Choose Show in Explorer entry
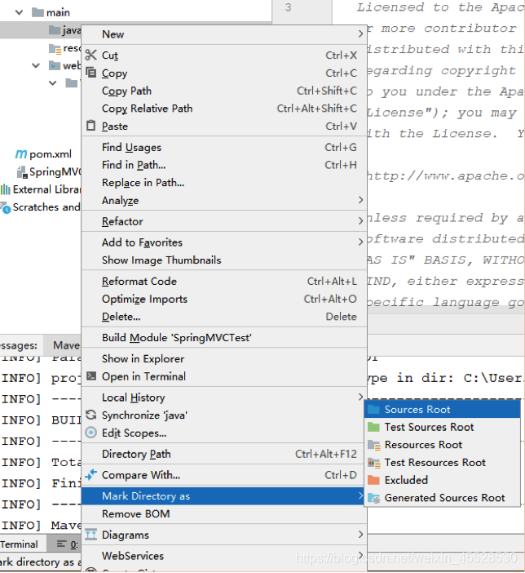The width and height of the screenshot is (525, 573). (x=224, y=358)
